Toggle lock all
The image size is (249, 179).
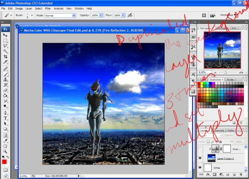point(221,142)
